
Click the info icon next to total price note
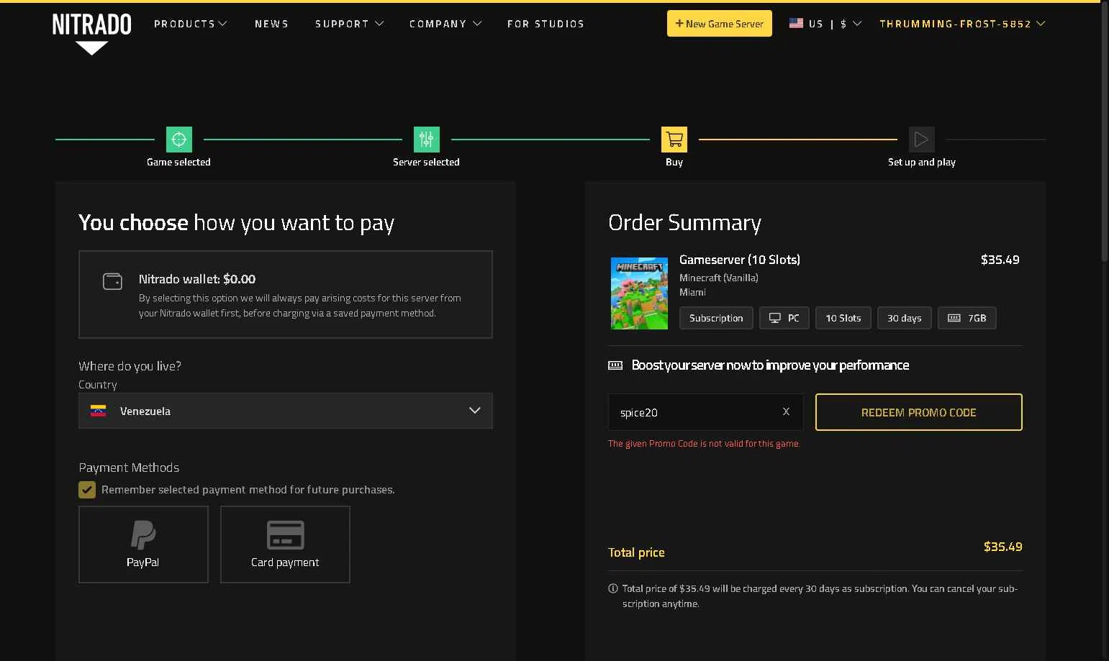(613, 588)
